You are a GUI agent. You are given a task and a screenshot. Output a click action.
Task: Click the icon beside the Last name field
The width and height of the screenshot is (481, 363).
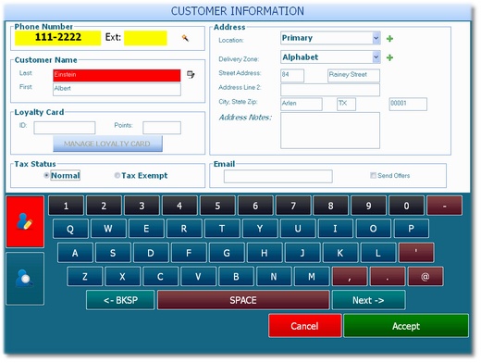[191, 74]
